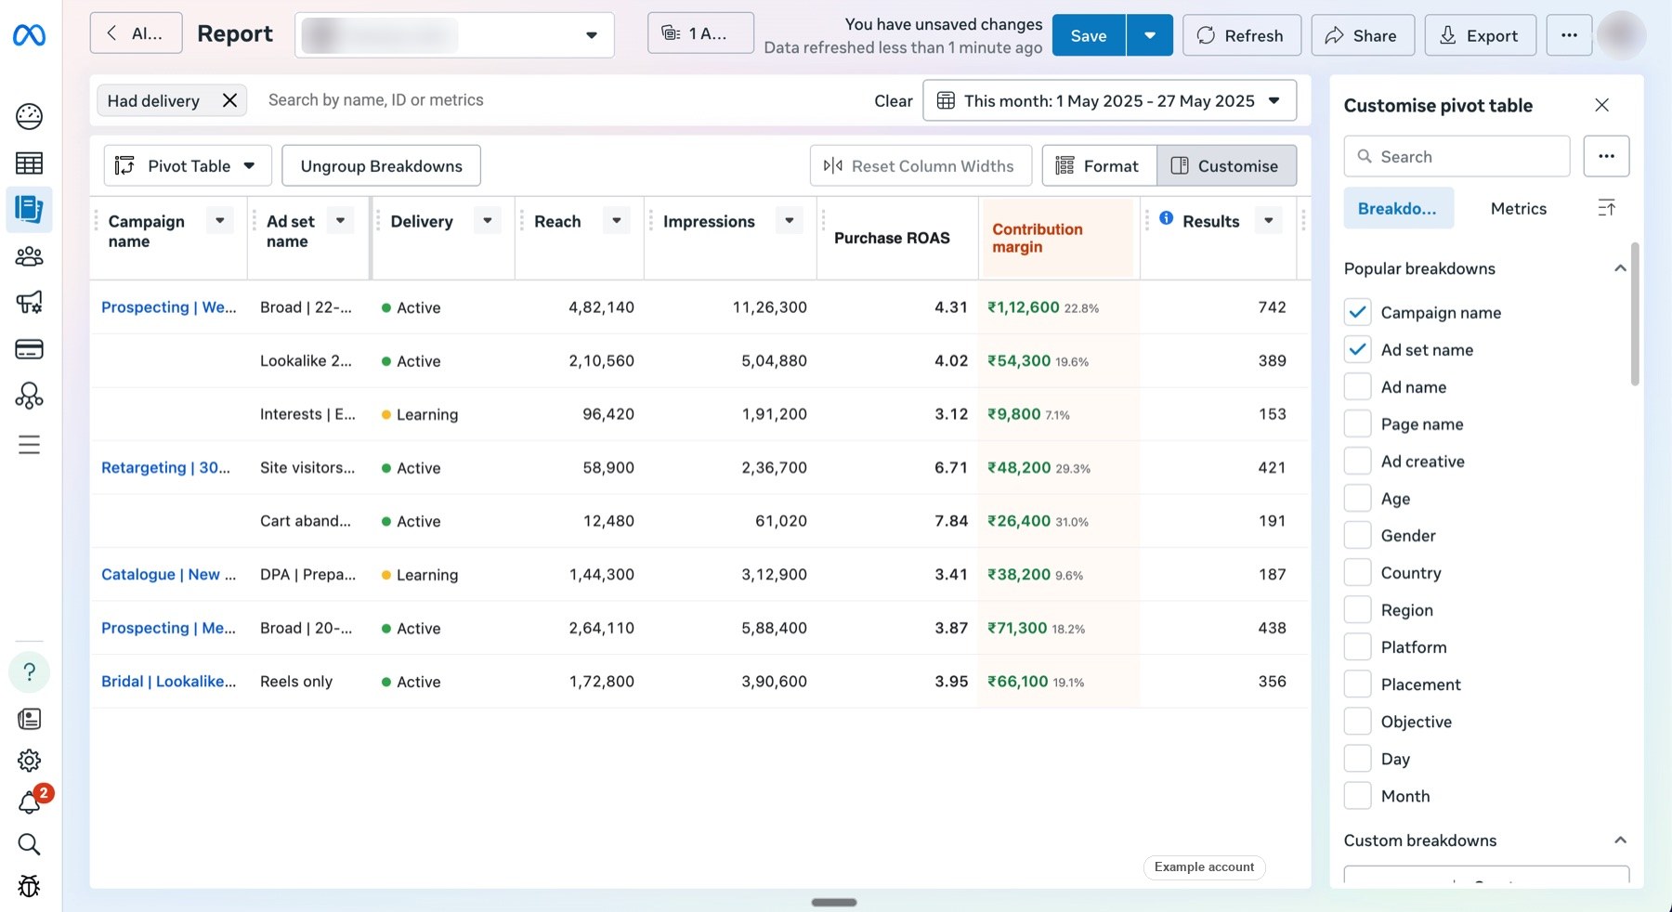This screenshot has width=1672, height=912.
Task: Open the megaphone advertising icon in sidebar
Action: coord(29,302)
